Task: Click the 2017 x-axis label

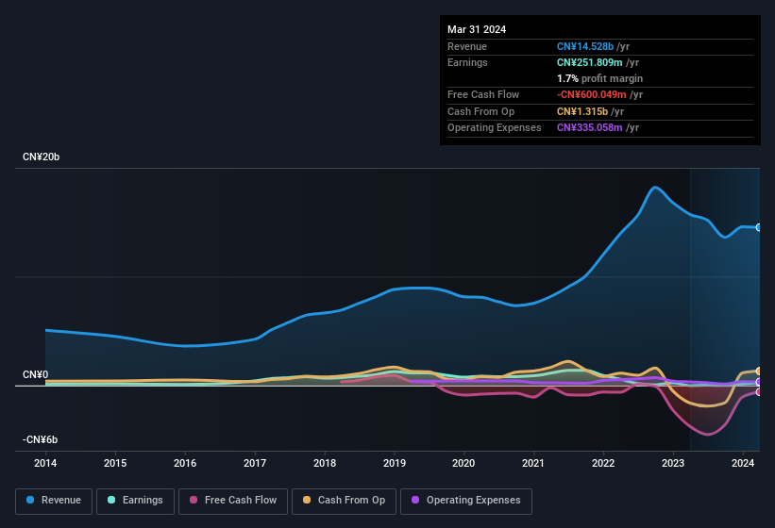Action: point(255,463)
